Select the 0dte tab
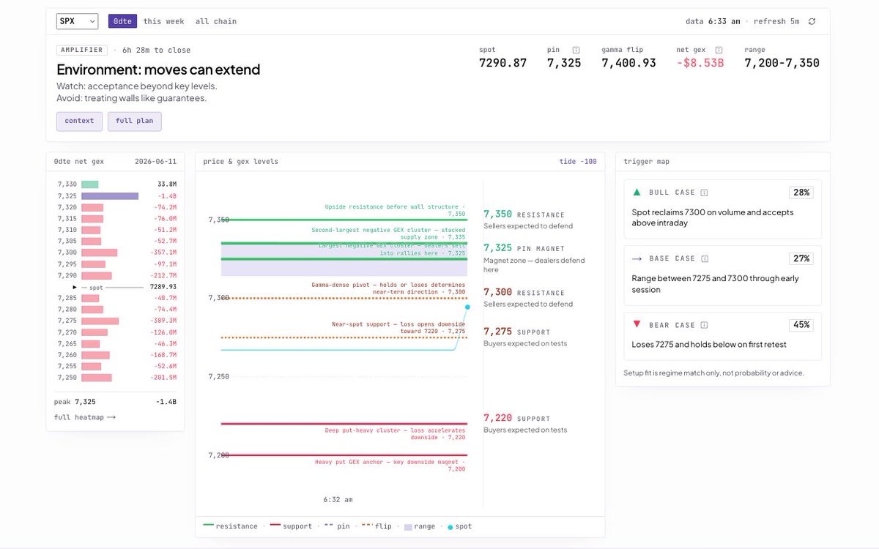879x549 pixels. pyautogui.click(x=122, y=21)
